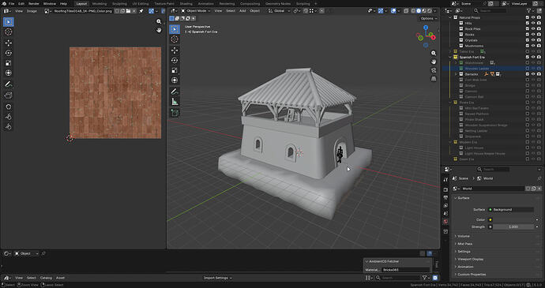The width and height of the screenshot is (545, 288).
Task: Click the pan hand icon in the 3D viewport
Action: click(x=434, y=62)
